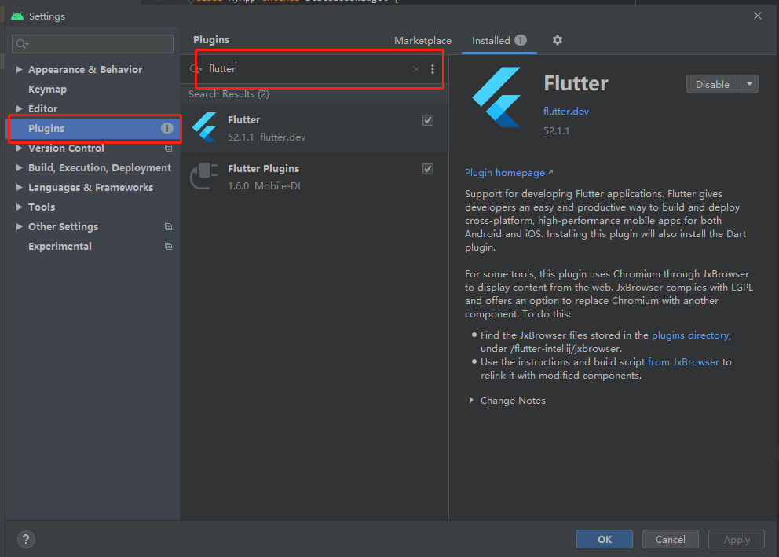
Task: Click the Flutter logo in results list
Action: click(x=205, y=127)
